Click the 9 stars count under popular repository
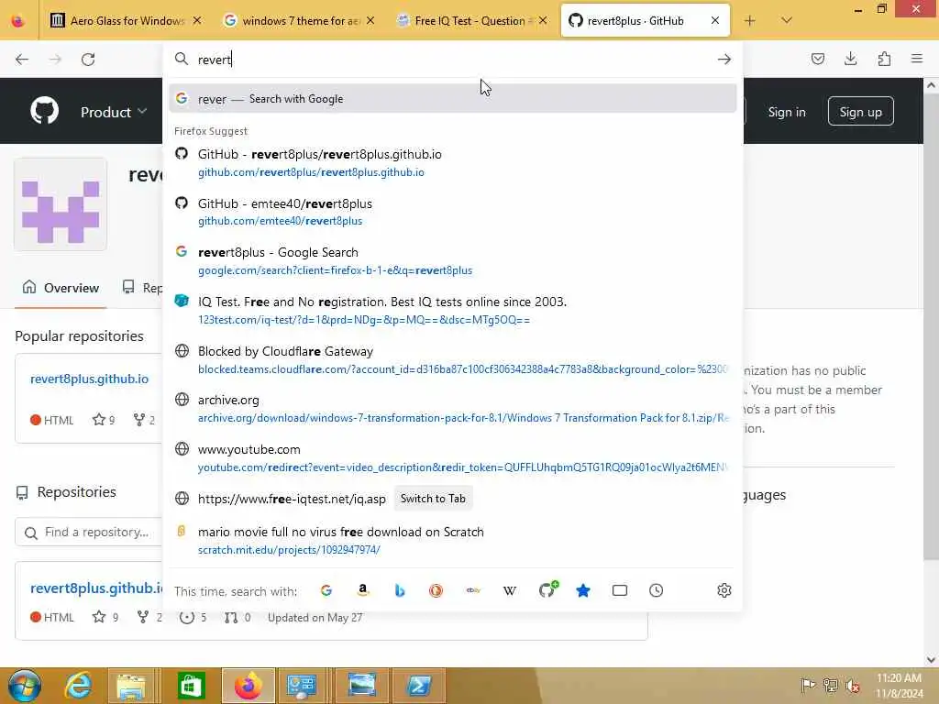 pos(105,420)
